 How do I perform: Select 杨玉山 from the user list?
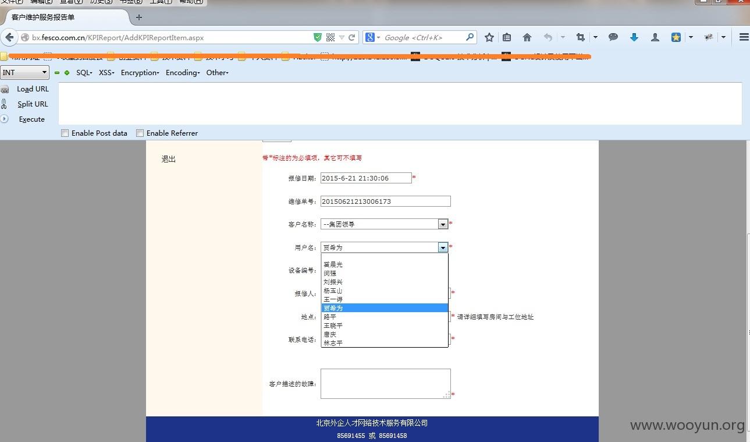[385, 291]
